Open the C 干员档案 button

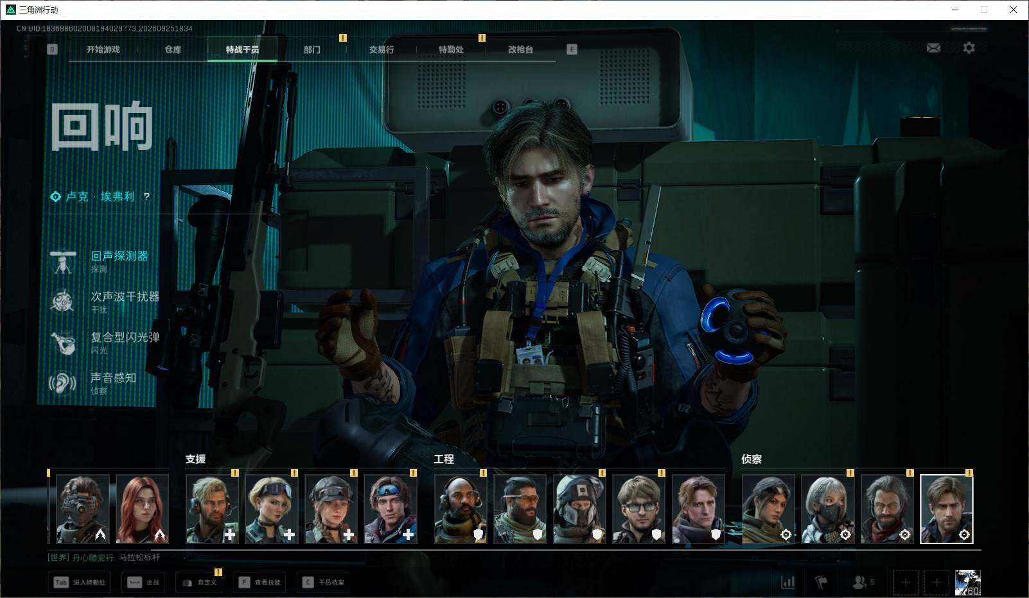324,583
